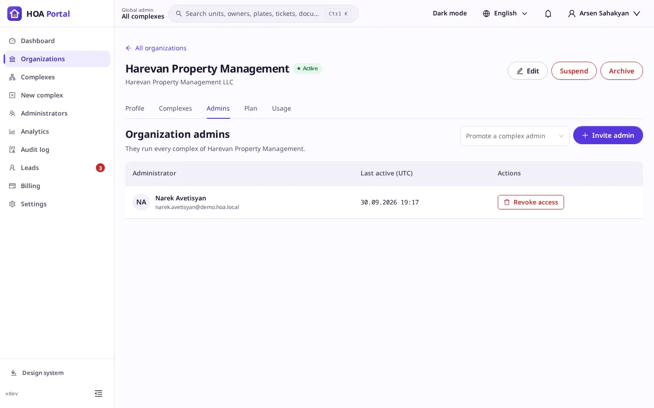654x408 pixels.
Task: Toggle Dark mode in the top bar
Action: pyautogui.click(x=450, y=14)
